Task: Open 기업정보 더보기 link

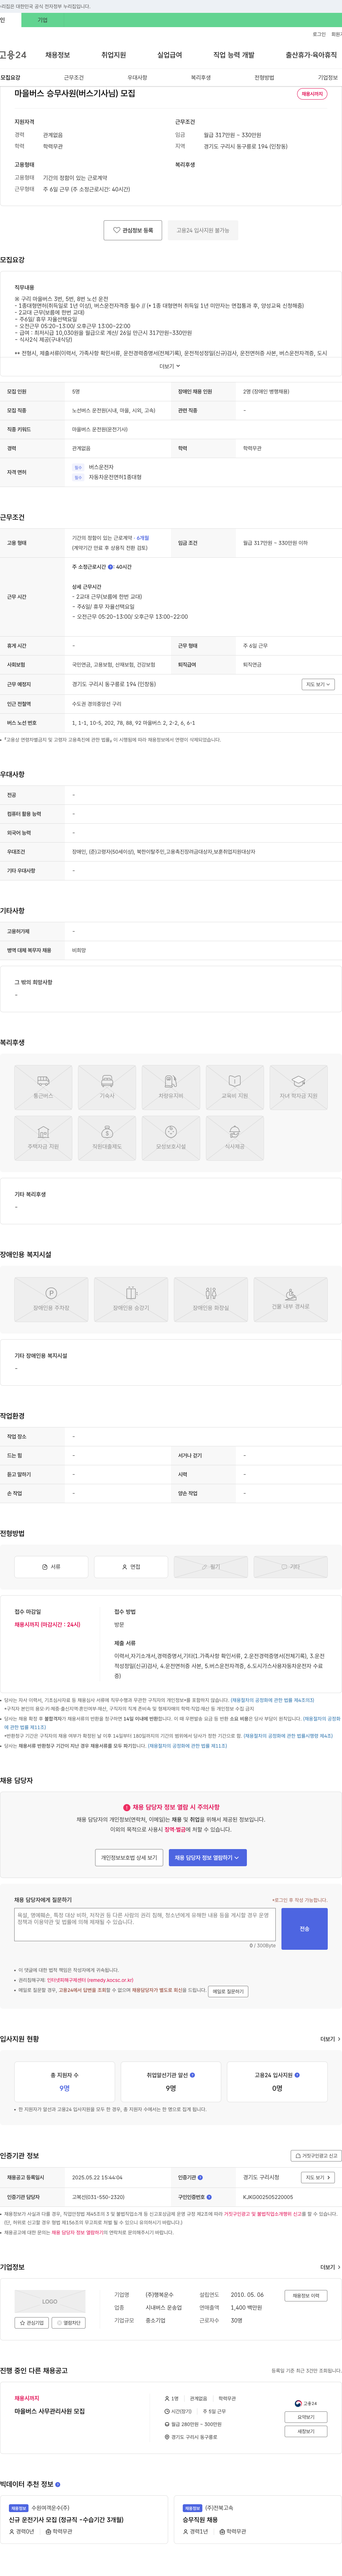Action: (x=329, y=2267)
